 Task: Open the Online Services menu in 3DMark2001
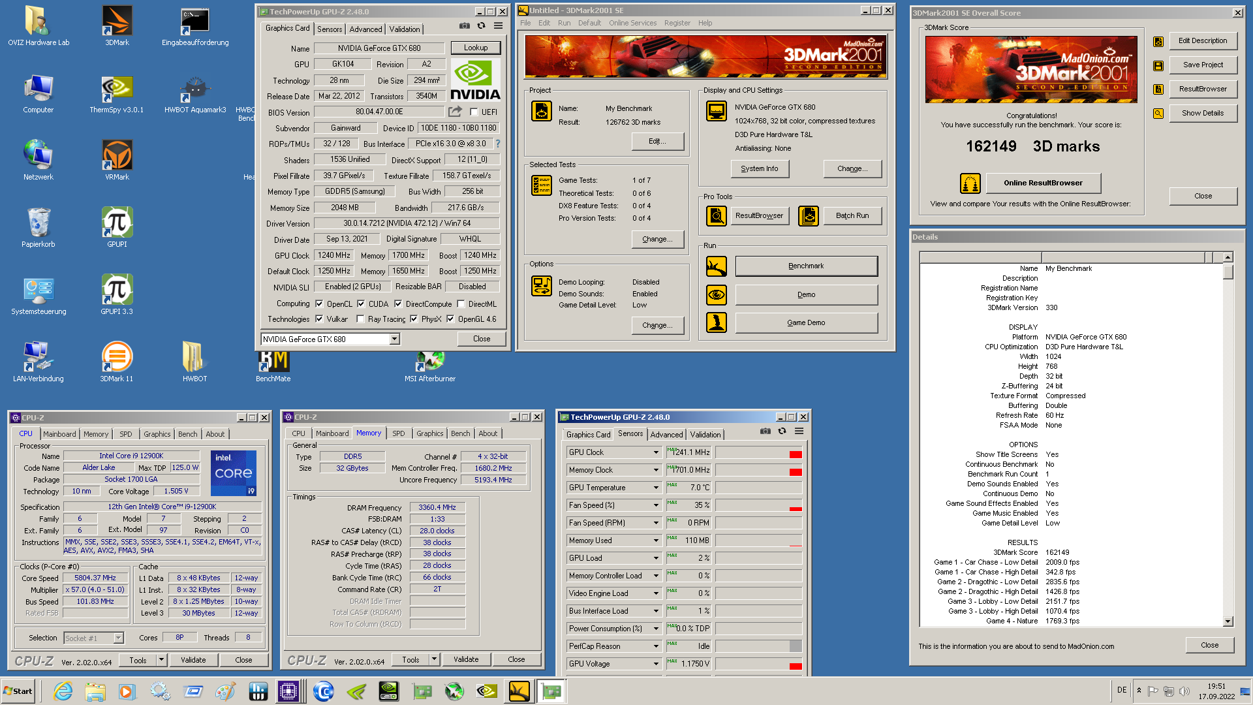tap(632, 23)
